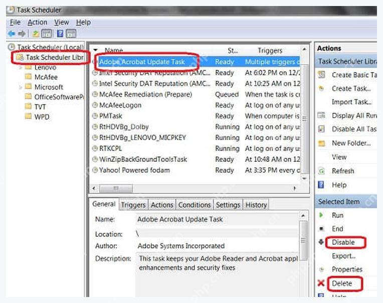Open the Help menu
This screenshot has width=383, height=303.
click(x=83, y=22)
